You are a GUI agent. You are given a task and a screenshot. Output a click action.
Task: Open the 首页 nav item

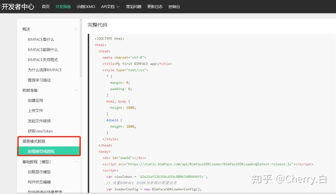pyautogui.click(x=46, y=7)
